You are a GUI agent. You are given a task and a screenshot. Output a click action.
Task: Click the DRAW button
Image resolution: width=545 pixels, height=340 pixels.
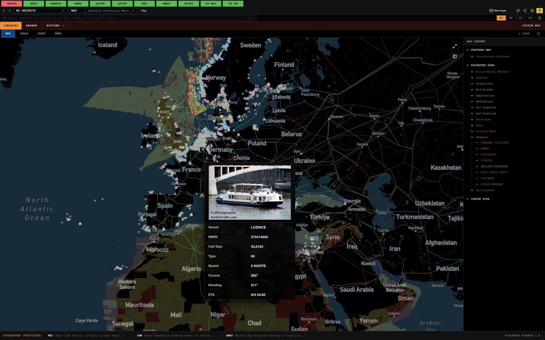point(524,34)
